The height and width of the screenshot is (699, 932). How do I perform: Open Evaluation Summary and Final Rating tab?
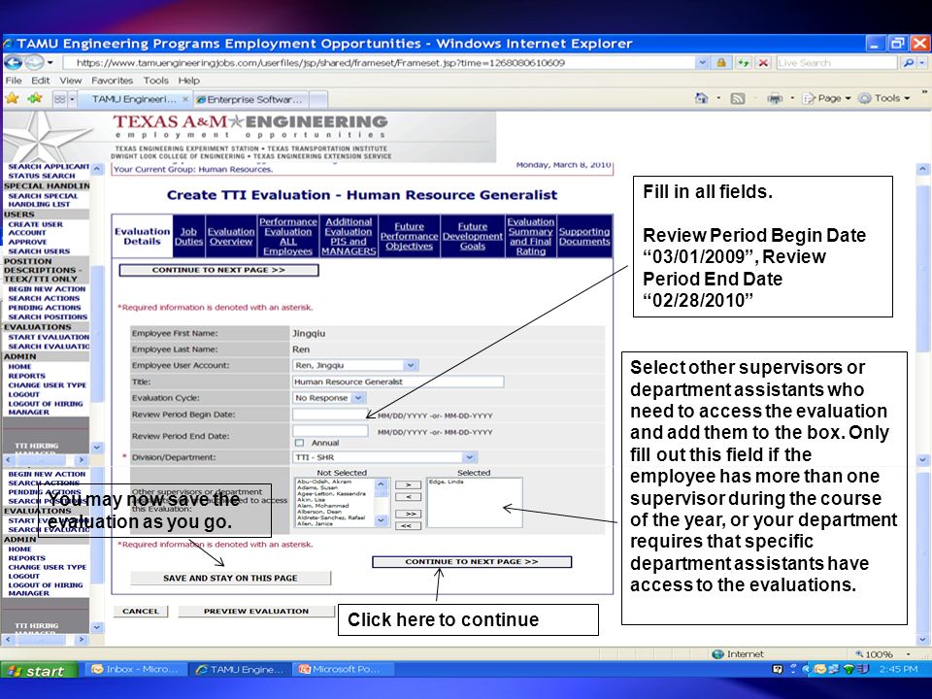(x=530, y=236)
